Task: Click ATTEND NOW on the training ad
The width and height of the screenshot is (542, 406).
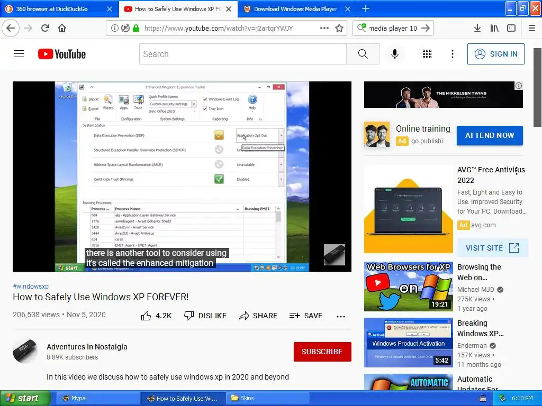Action: coord(490,135)
